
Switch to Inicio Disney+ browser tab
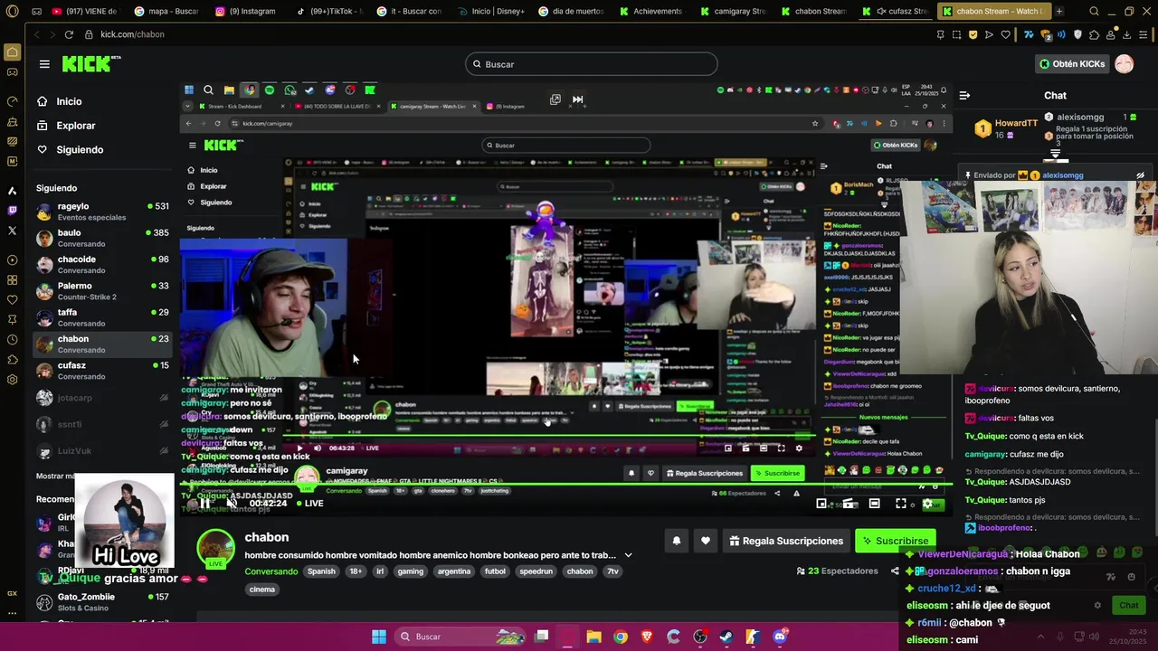click(x=491, y=11)
